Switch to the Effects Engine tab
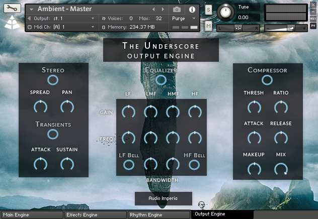This screenshot has width=318, height=219. pos(95,215)
